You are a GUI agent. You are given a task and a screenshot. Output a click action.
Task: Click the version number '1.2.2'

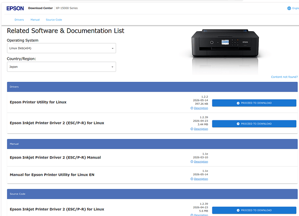[x=205, y=97]
